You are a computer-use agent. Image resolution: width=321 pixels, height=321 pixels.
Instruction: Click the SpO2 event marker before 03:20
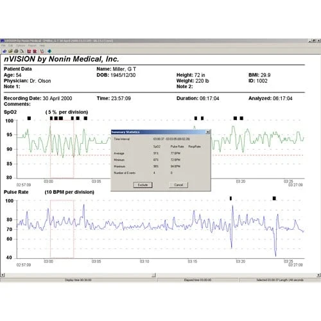coord(235,118)
